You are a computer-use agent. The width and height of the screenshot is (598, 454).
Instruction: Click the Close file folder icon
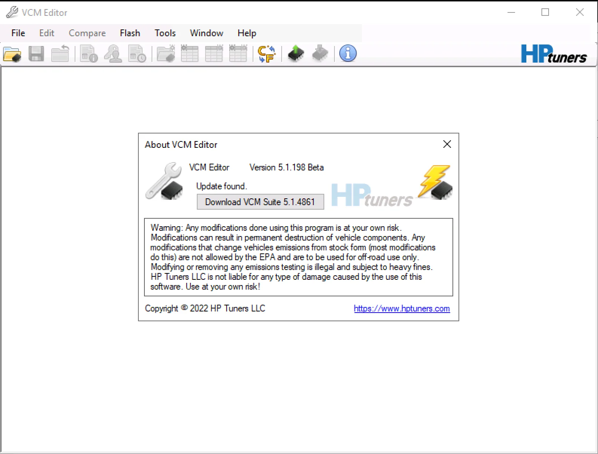pos(60,54)
